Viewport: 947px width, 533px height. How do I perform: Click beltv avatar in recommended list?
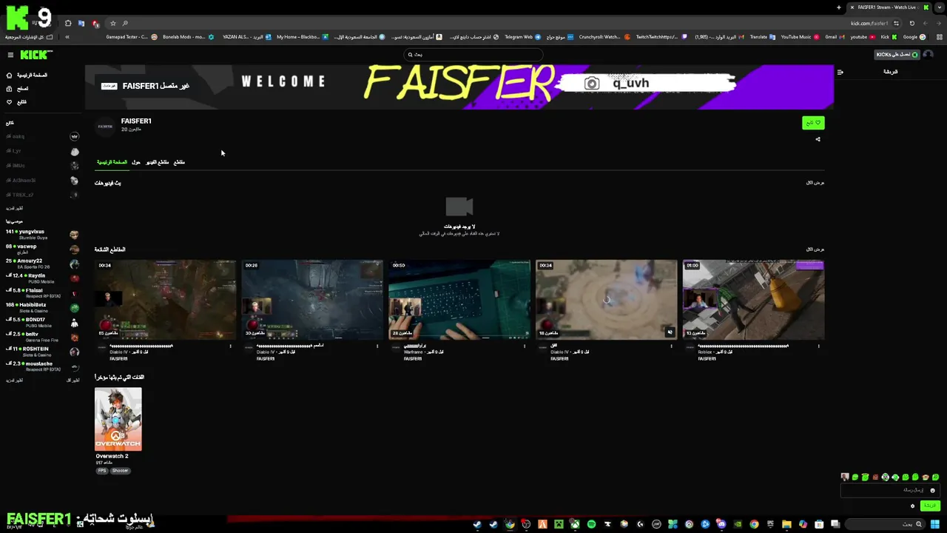point(75,338)
